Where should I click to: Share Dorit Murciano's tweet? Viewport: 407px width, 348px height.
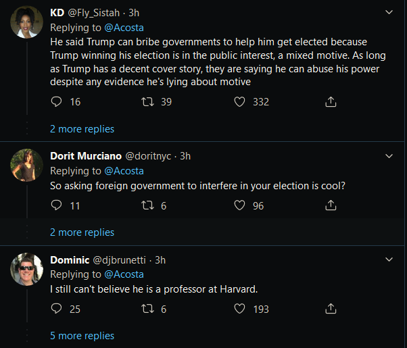pyautogui.click(x=331, y=205)
